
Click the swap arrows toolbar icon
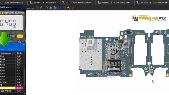pos(28,8)
